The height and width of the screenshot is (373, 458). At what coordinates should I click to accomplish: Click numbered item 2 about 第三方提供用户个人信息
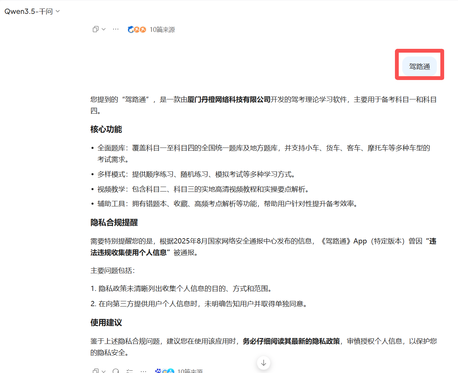pyautogui.click(x=199, y=304)
